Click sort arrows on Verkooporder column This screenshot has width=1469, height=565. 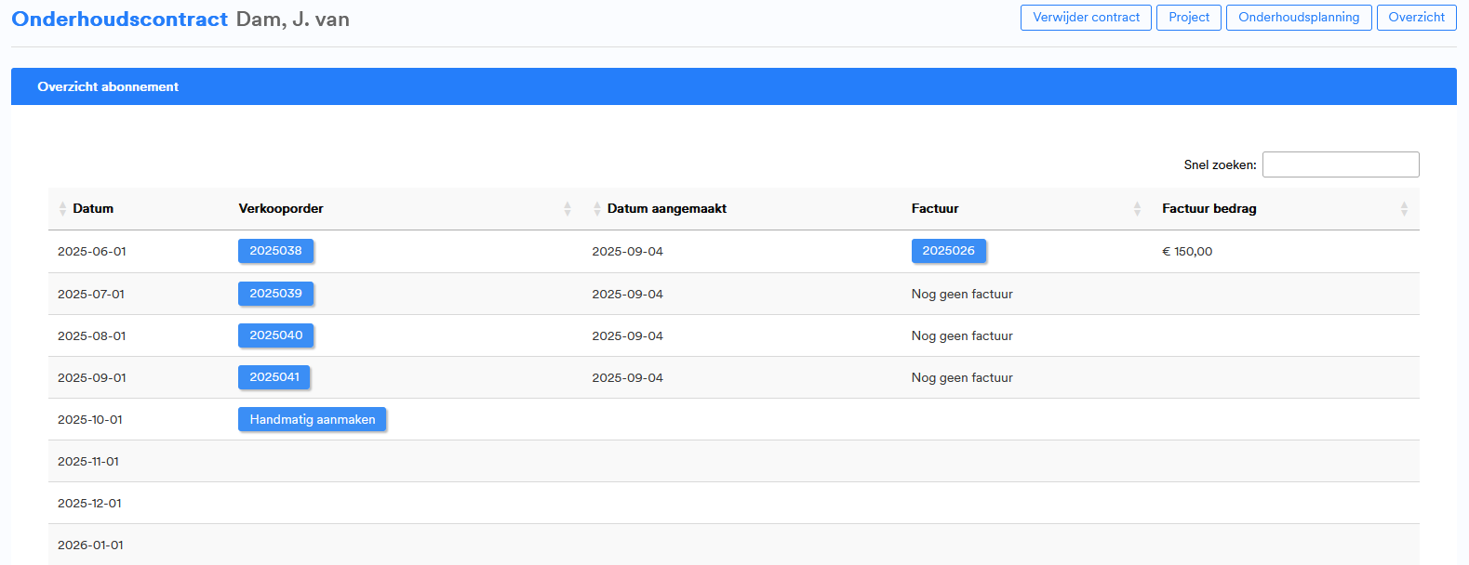567,209
